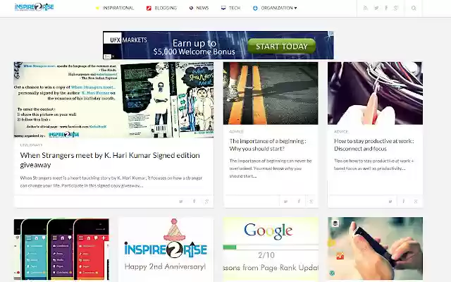451x282 pixels.
Task: Open the RSS feed icon in header
Action: pos(366,8)
